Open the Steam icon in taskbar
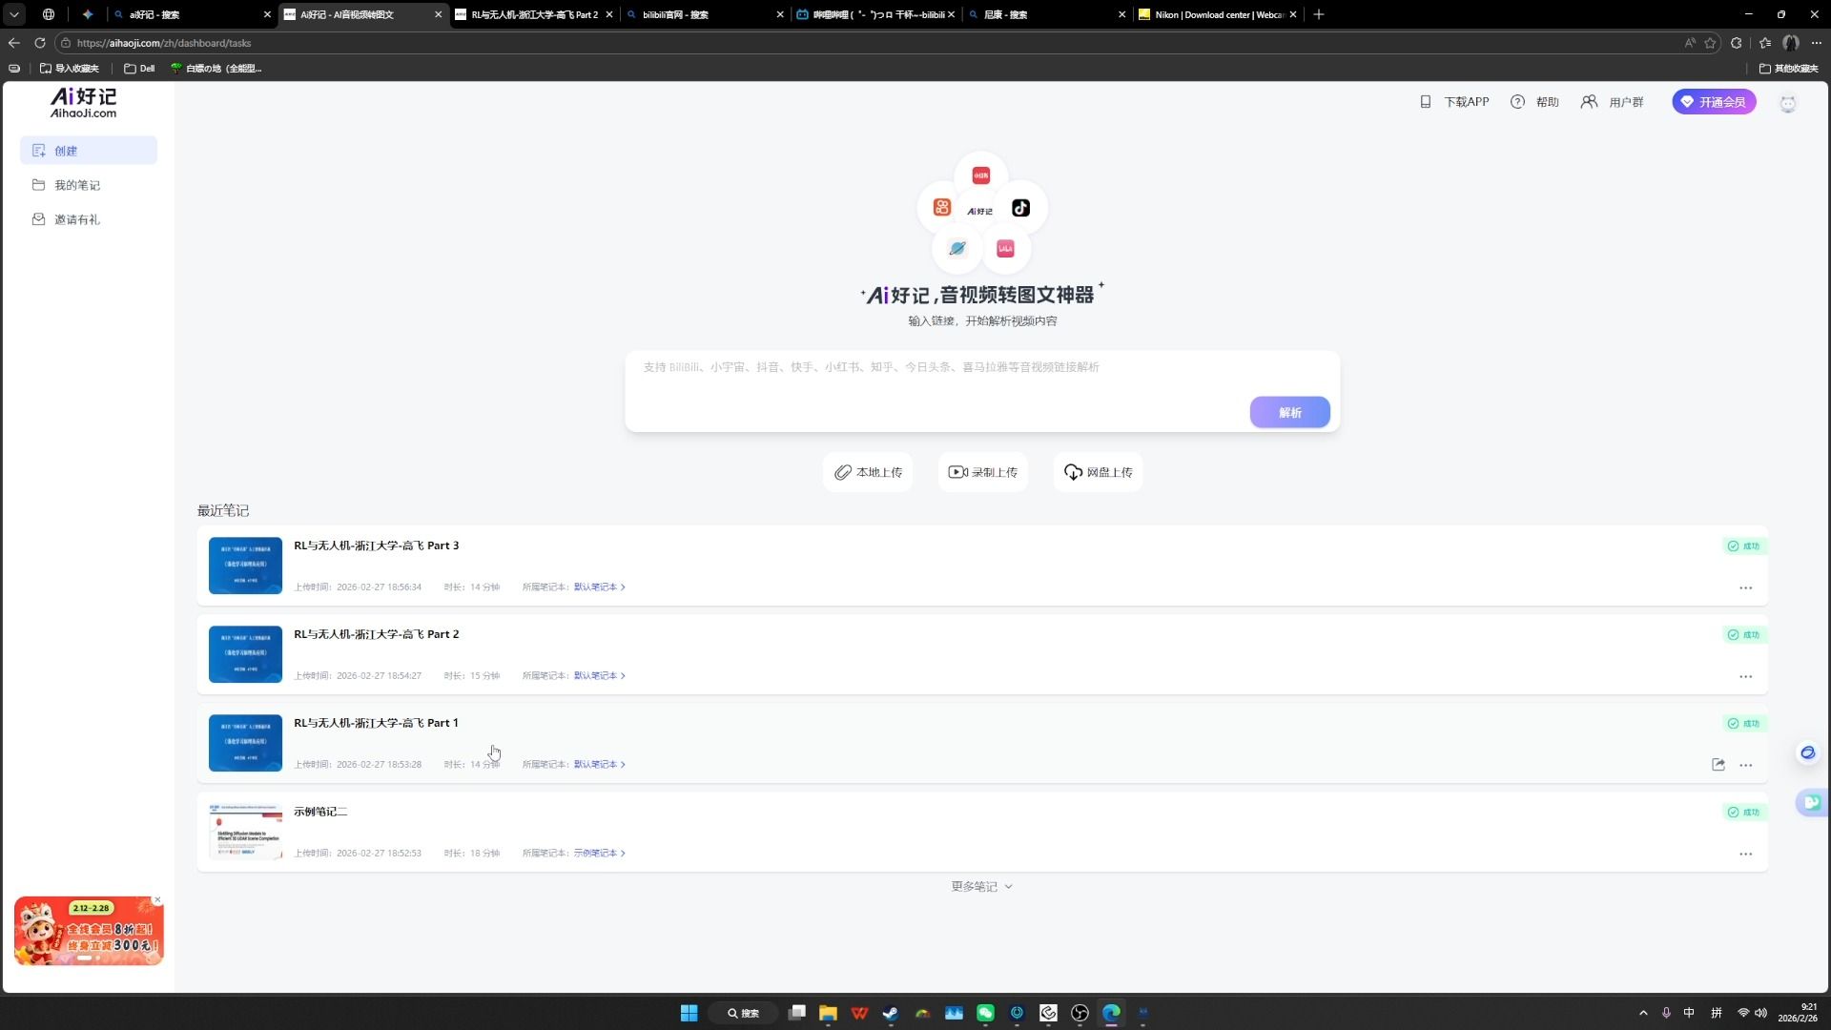1831x1030 pixels. tap(891, 1013)
